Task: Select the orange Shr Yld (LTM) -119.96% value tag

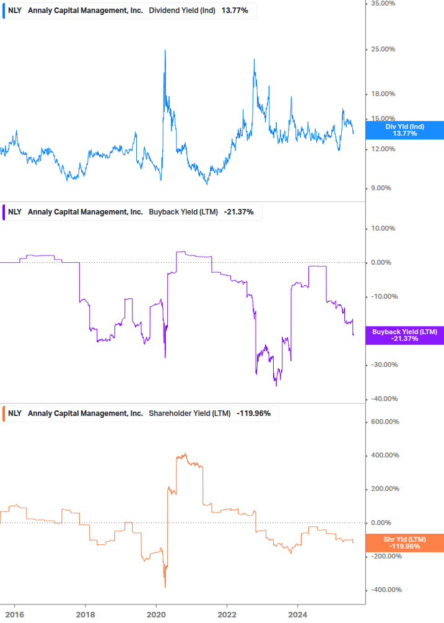Action: tap(405, 543)
